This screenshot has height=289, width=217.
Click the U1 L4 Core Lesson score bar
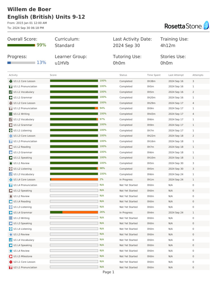(x=74, y=179)
